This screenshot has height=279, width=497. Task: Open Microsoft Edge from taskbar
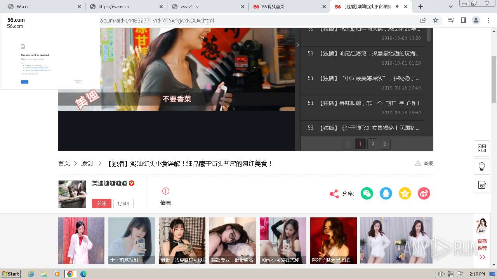click(x=83, y=274)
